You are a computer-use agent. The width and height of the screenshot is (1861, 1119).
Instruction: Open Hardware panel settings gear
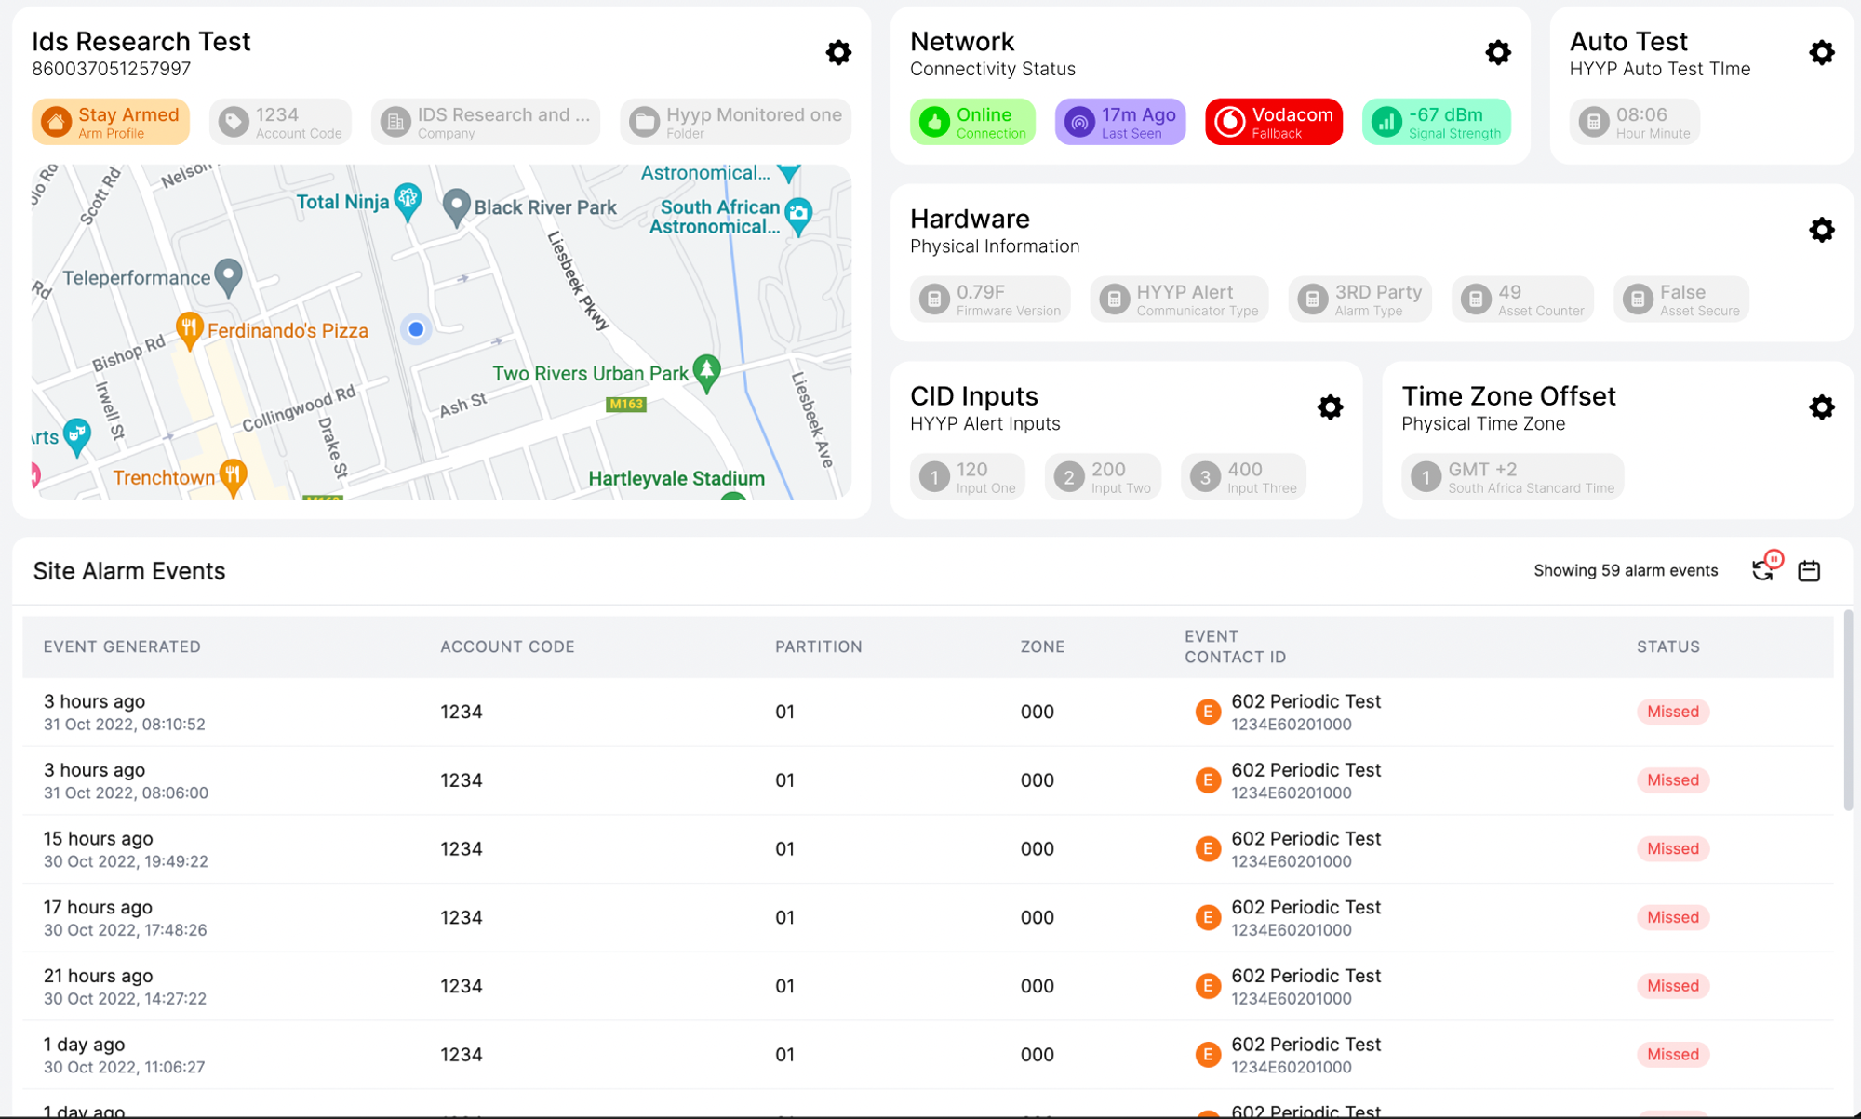(1822, 230)
